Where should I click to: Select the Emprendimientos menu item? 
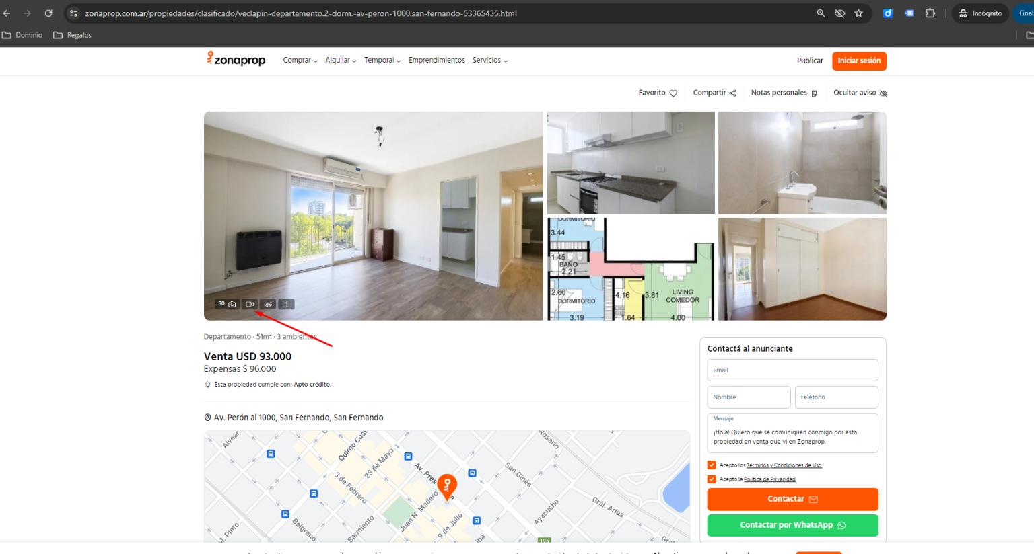[x=436, y=60]
